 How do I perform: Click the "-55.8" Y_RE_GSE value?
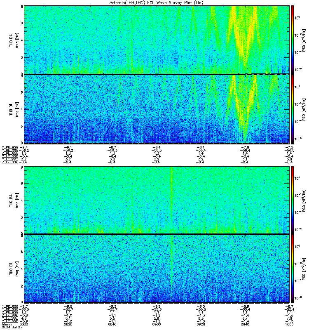pyautogui.click(x=24, y=310)
